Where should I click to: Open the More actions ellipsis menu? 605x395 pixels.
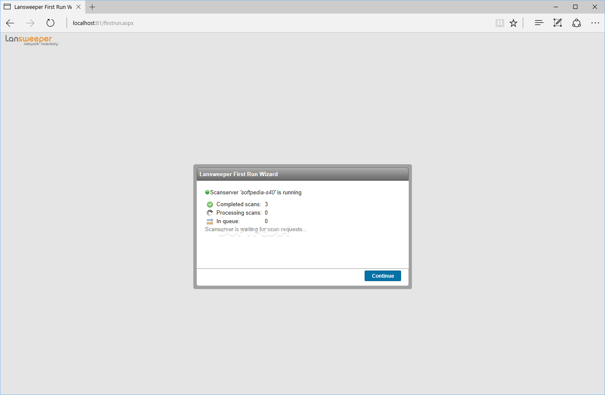tap(595, 23)
